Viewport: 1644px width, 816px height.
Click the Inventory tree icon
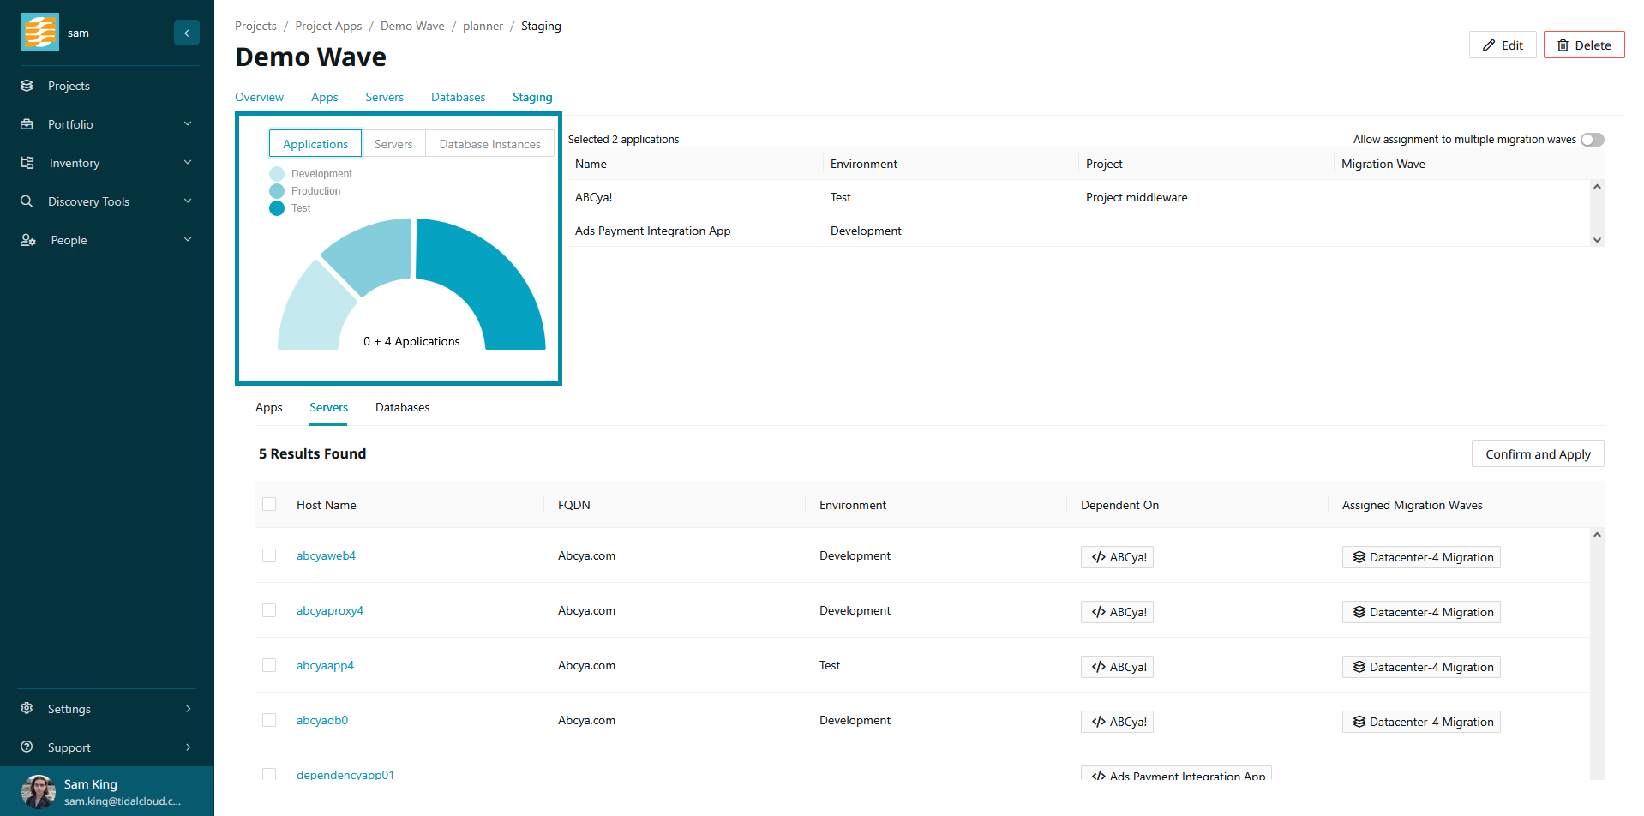(27, 163)
